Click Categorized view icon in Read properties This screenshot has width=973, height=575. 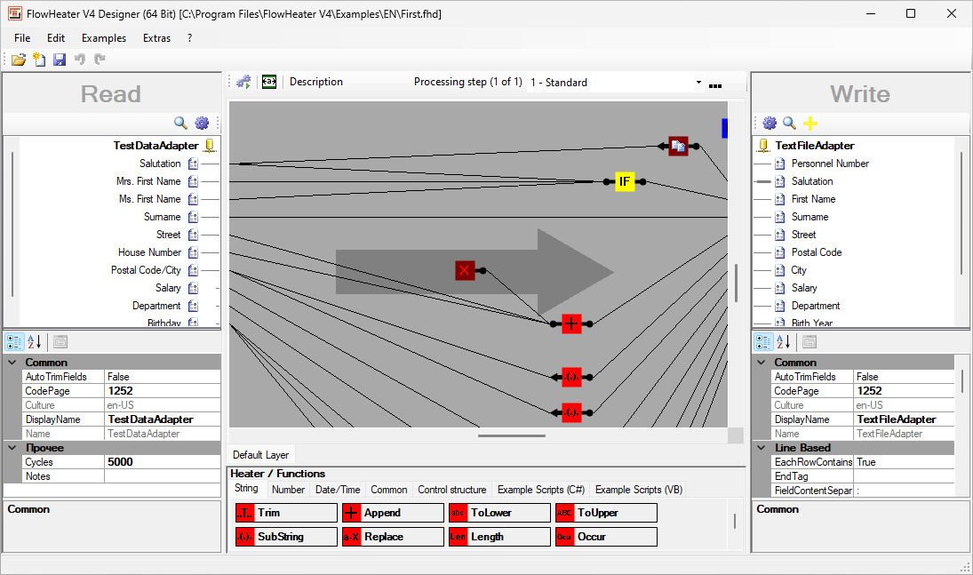[15, 341]
